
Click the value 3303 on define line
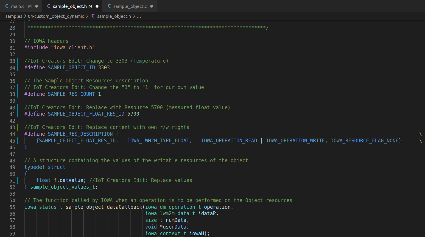104,68
